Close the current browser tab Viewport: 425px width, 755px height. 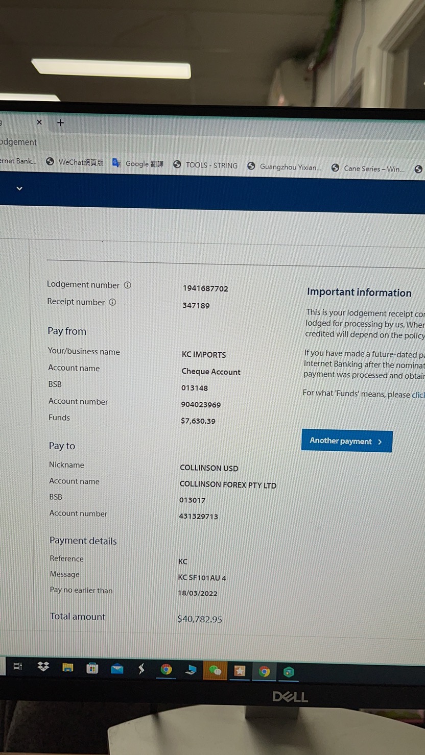39,122
